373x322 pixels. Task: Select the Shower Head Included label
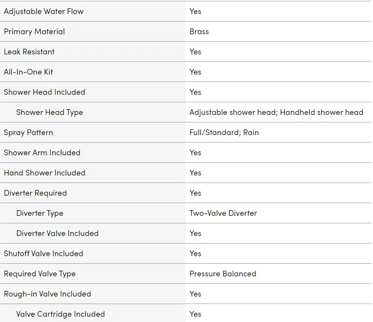pyautogui.click(x=44, y=92)
